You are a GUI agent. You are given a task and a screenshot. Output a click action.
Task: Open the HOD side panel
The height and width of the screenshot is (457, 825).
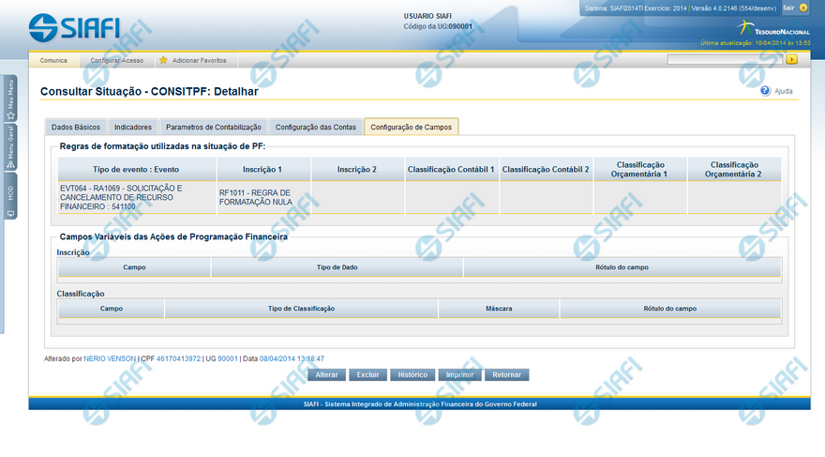coord(10,195)
